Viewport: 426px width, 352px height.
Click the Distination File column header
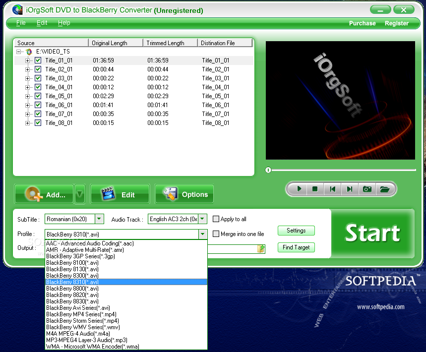(225, 43)
